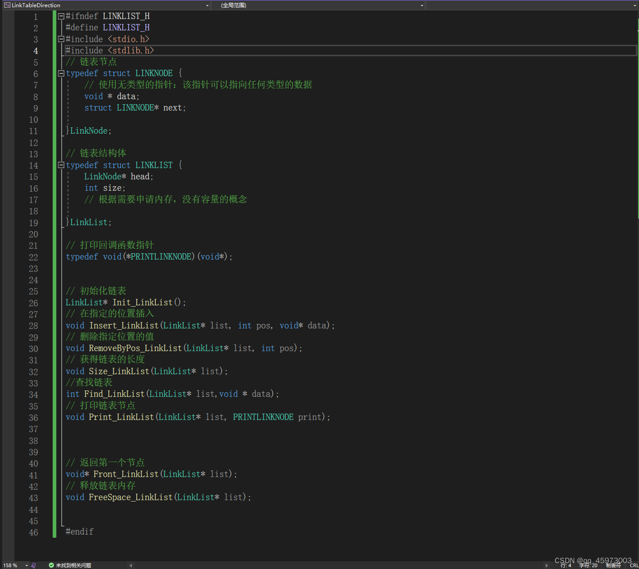
Task: Click the 'void * data;' member line
Action: pos(112,96)
